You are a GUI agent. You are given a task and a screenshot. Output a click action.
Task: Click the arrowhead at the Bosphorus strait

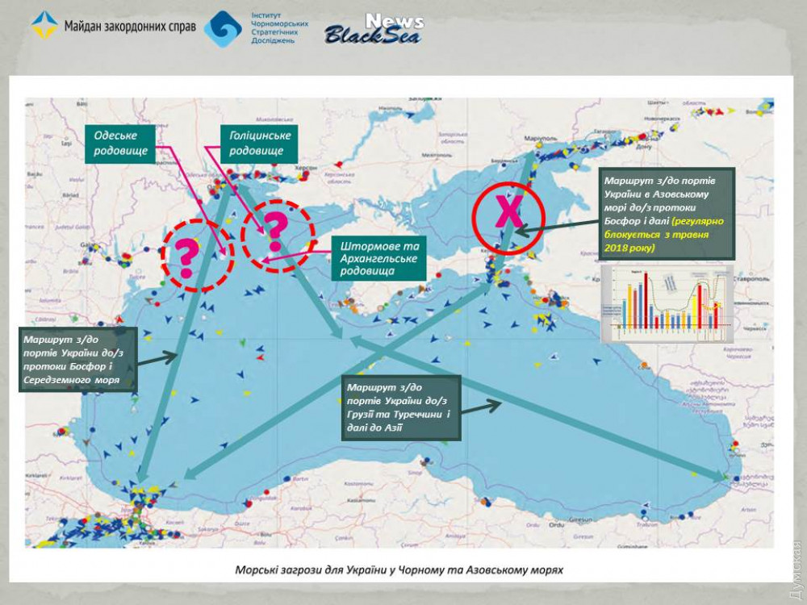144,476
